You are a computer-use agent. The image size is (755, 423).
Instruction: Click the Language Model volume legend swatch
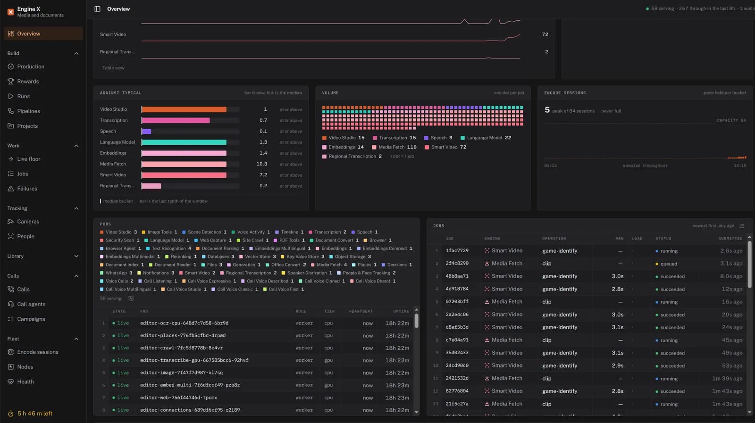(462, 138)
